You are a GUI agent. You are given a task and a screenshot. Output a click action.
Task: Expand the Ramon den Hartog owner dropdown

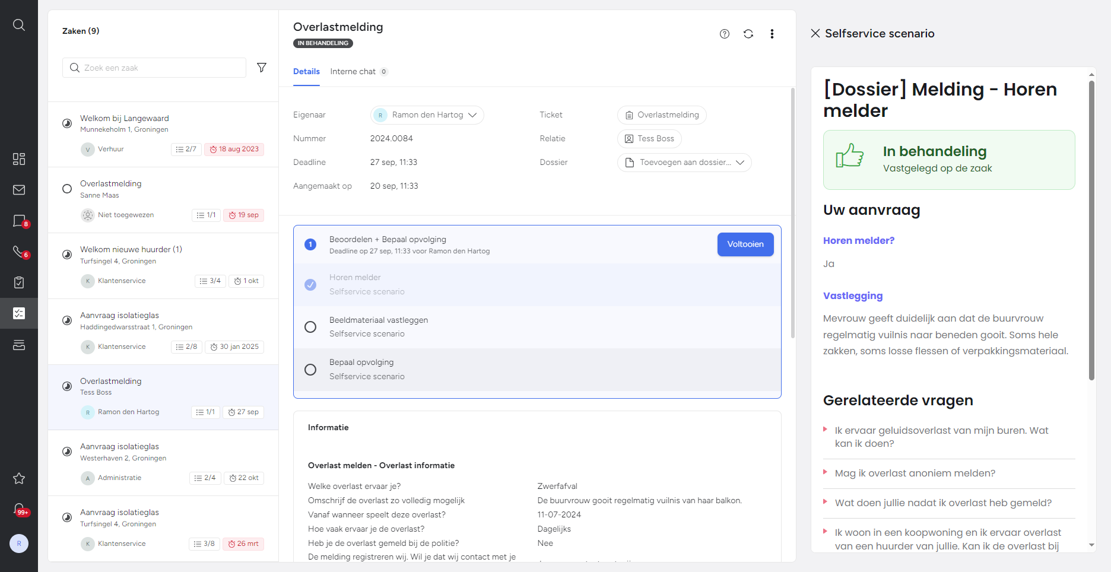[427, 115]
